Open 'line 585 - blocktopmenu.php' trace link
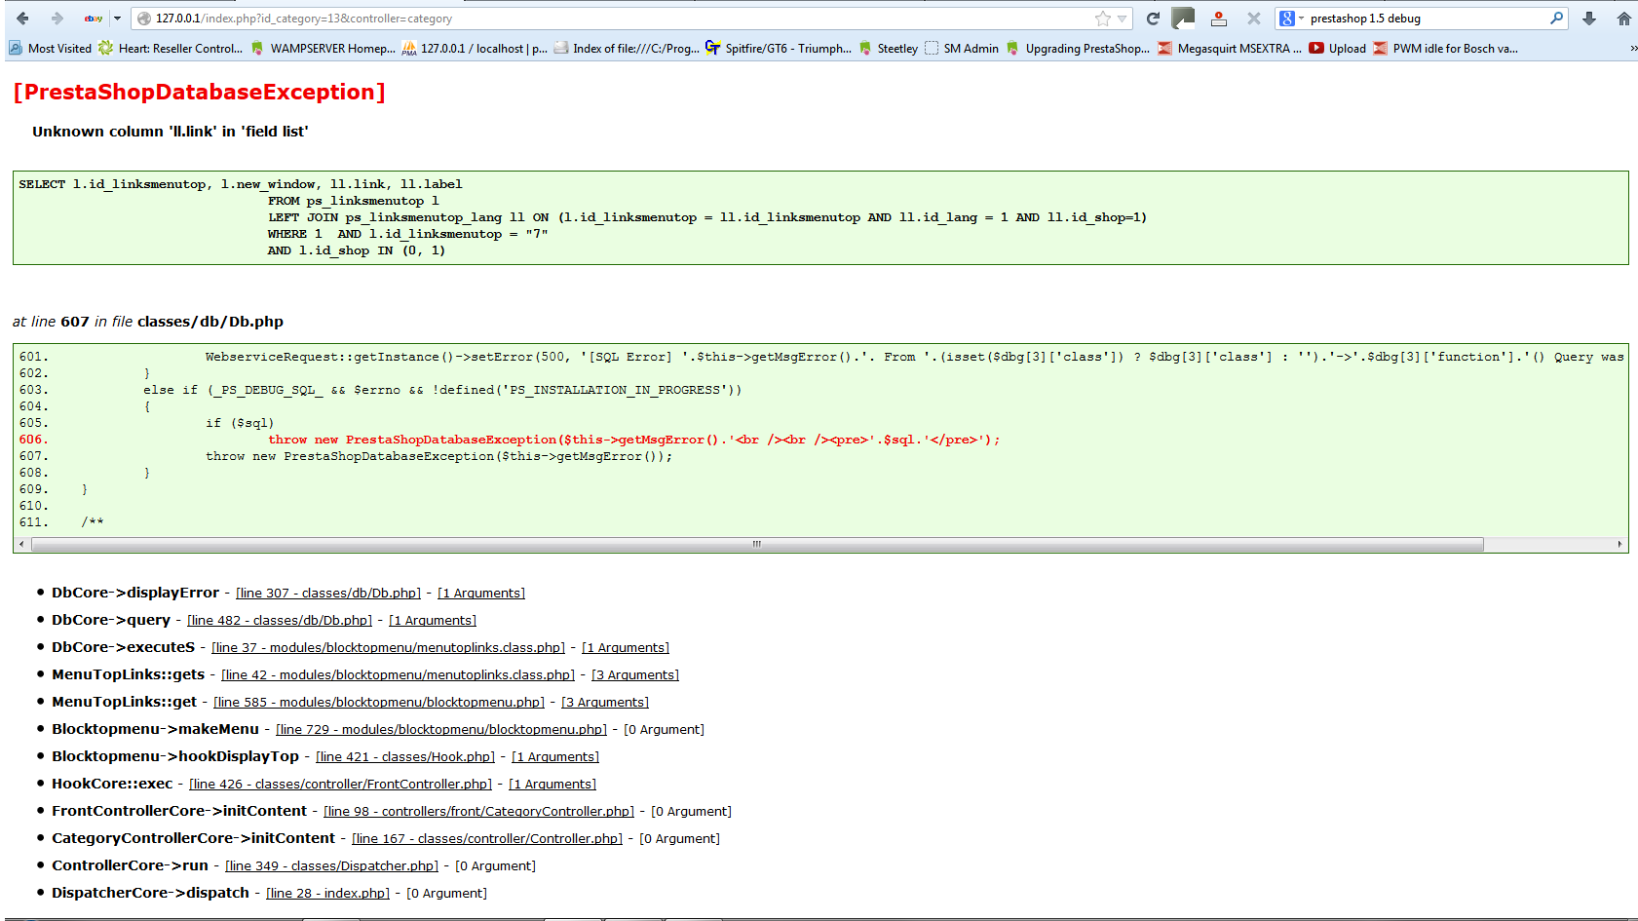The image size is (1638, 921). (x=379, y=703)
